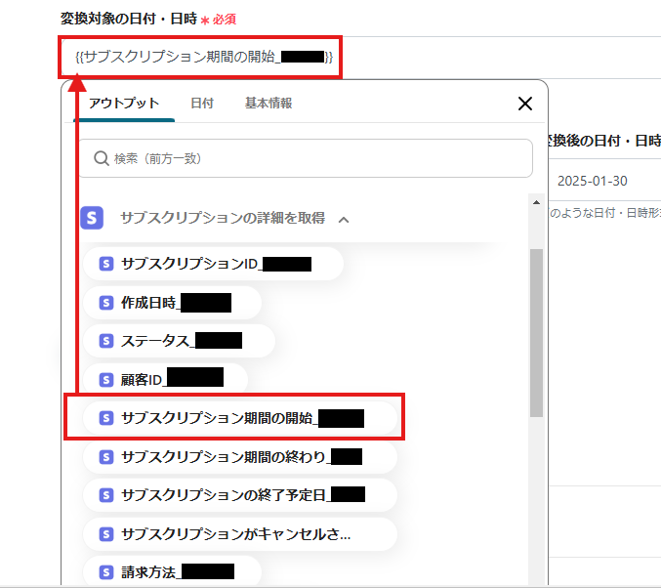Switch to the 日付 tab
661x588 pixels.
[202, 104]
